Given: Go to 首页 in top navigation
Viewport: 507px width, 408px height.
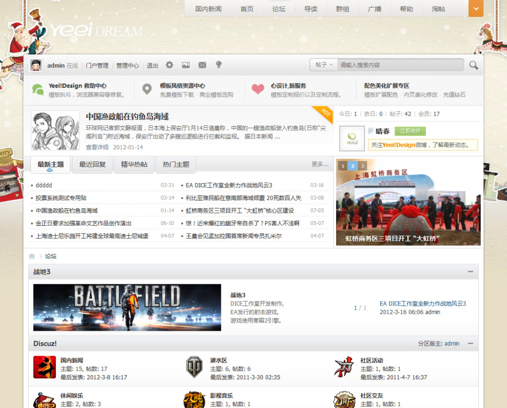Looking at the screenshot, I should pyautogui.click(x=247, y=9).
